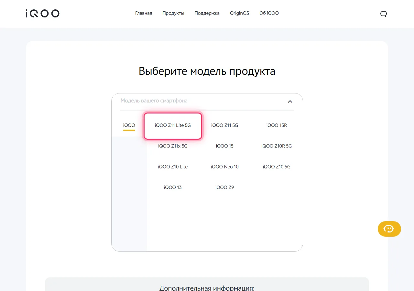
Task: Pick iQOO Neo 10 from list
Action: [x=224, y=167]
